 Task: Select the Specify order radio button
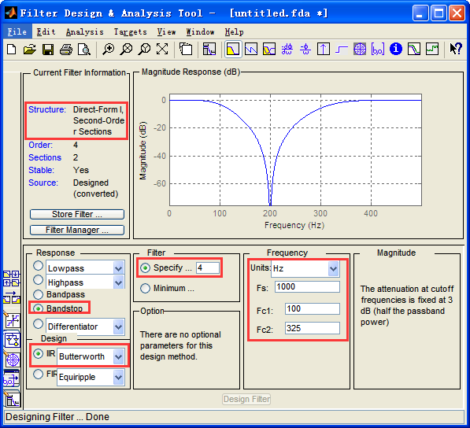pos(146,267)
